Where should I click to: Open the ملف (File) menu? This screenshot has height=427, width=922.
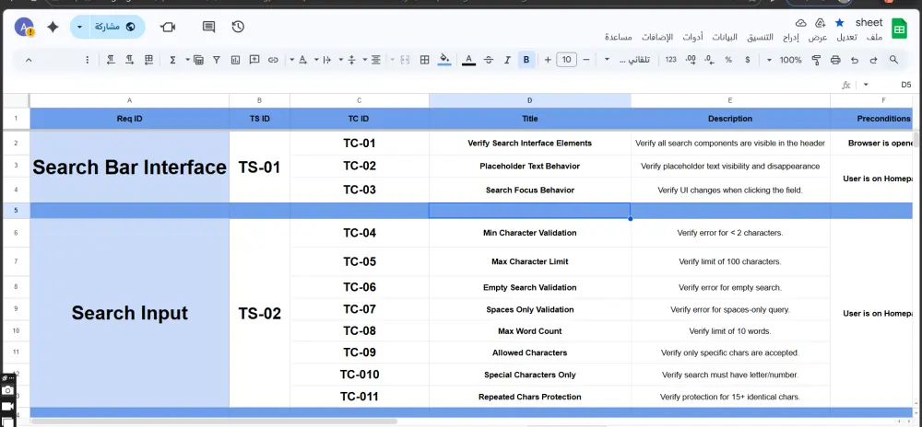pyautogui.click(x=874, y=38)
